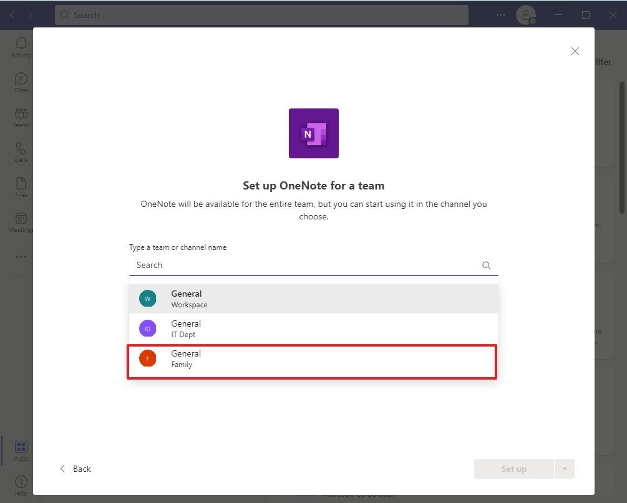Open your profile avatar menu
Image resolution: width=627 pixels, height=503 pixels.
coord(526,14)
